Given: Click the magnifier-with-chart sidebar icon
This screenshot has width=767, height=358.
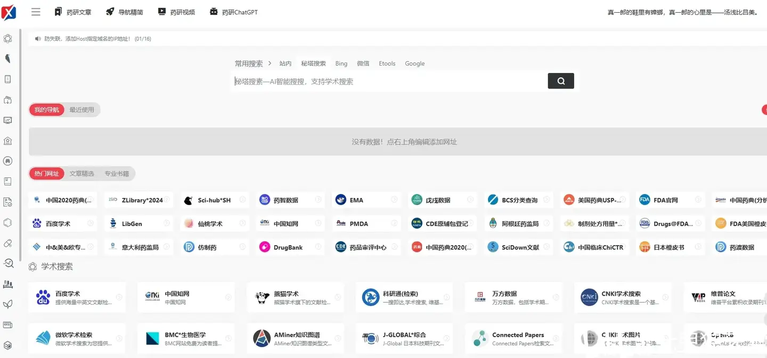Looking at the screenshot, I should click(8, 263).
